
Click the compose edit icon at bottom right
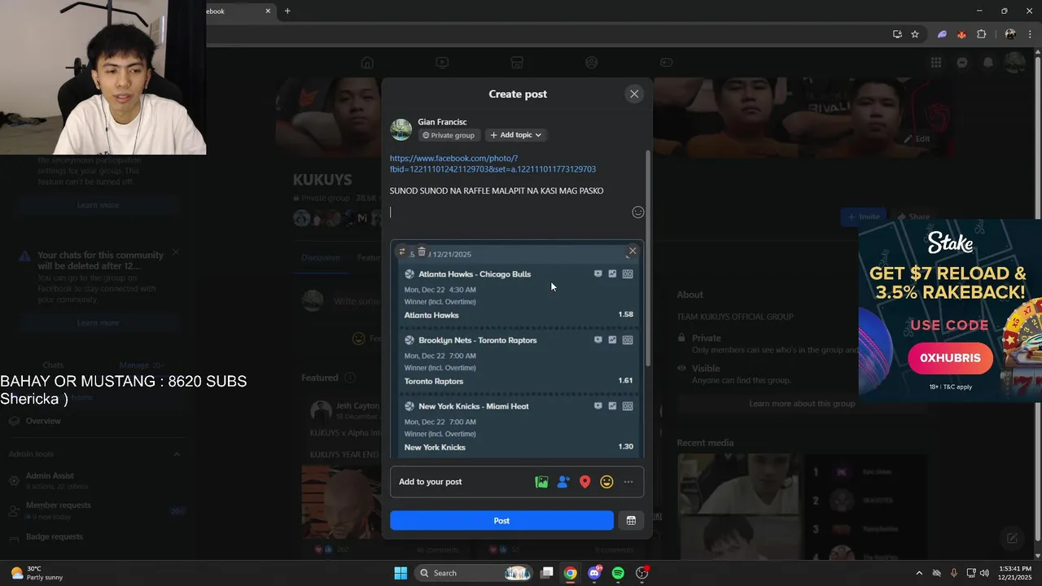1012,538
